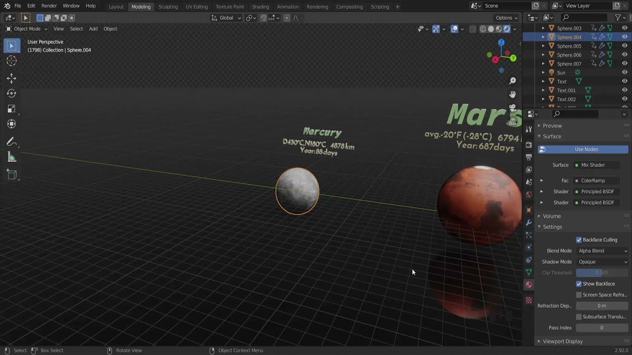Open the Modifier Properties wrench tab
Image resolution: width=632 pixels, height=355 pixels.
529,222
